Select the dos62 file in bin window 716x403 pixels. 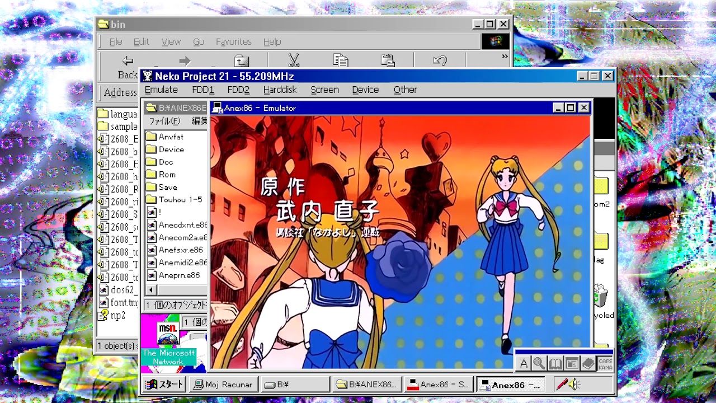point(118,290)
